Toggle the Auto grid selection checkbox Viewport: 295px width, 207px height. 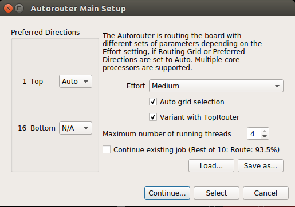tap(153, 102)
